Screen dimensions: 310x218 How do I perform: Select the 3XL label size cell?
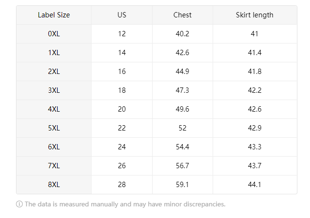click(54, 90)
